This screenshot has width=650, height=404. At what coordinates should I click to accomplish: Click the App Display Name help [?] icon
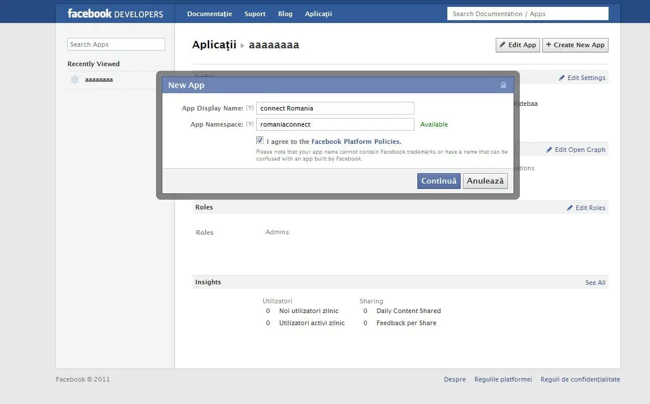point(249,108)
